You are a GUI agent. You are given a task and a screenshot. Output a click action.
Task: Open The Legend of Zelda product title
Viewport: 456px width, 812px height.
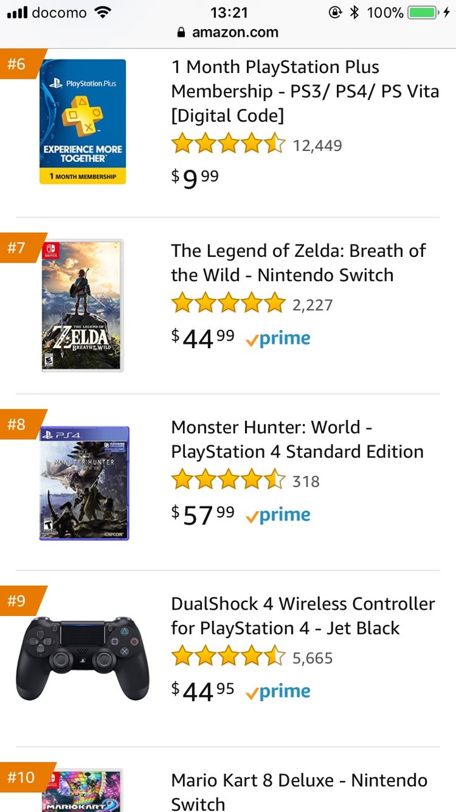tap(298, 263)
